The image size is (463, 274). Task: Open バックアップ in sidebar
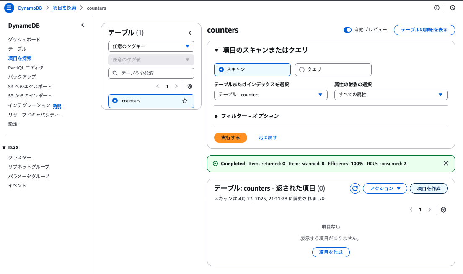[22, 77]
